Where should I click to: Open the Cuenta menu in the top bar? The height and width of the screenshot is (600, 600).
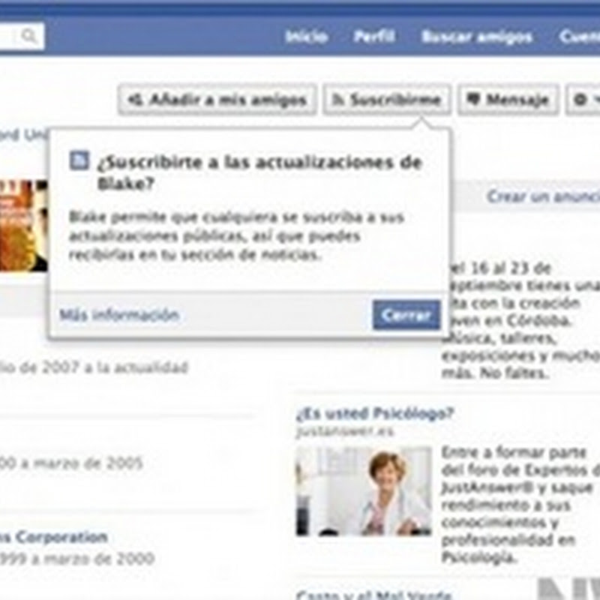[x=580, y=37]
